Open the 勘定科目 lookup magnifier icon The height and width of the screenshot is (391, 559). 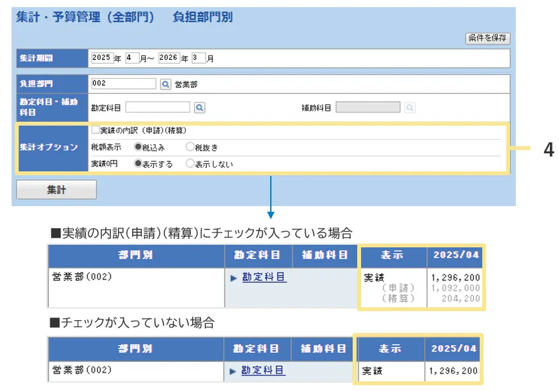point(199,108)
